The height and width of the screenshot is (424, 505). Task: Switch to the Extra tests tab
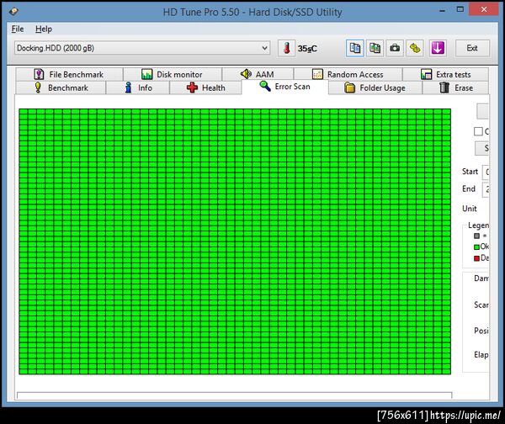[446, 74]
